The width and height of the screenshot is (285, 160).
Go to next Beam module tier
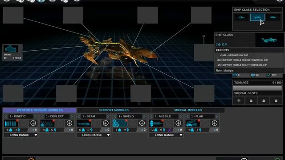point(108,116)
